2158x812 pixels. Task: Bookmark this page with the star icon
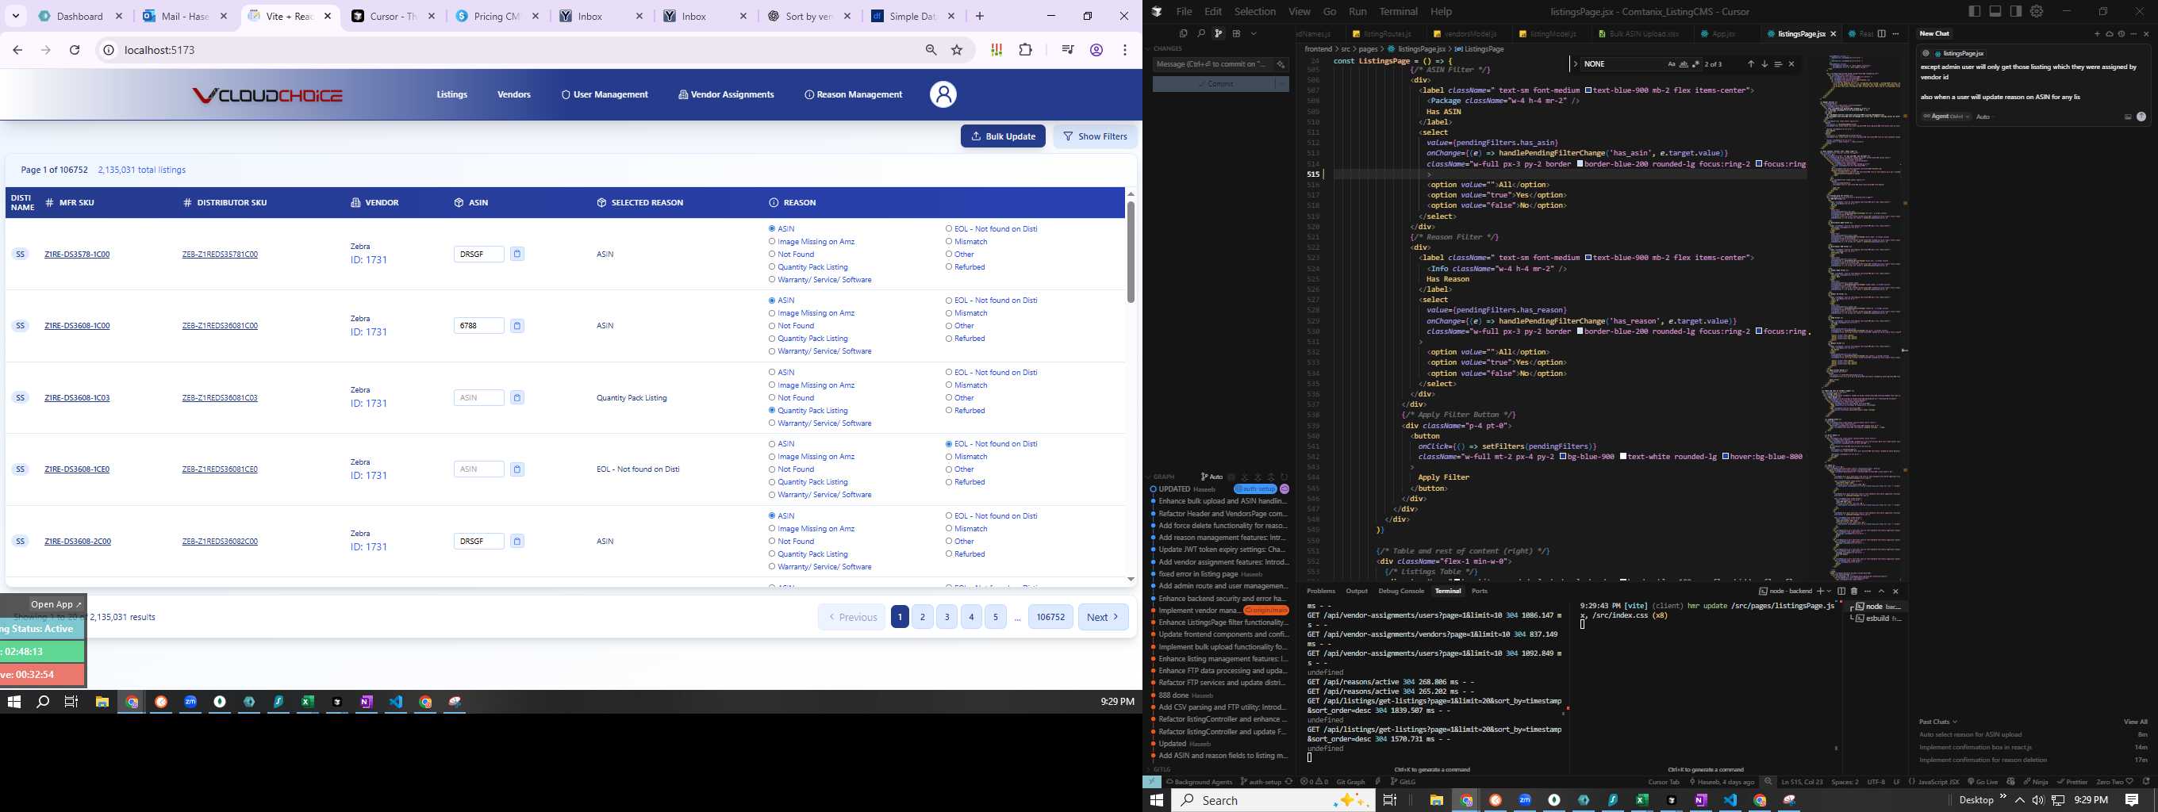click(x=957, y=50)
